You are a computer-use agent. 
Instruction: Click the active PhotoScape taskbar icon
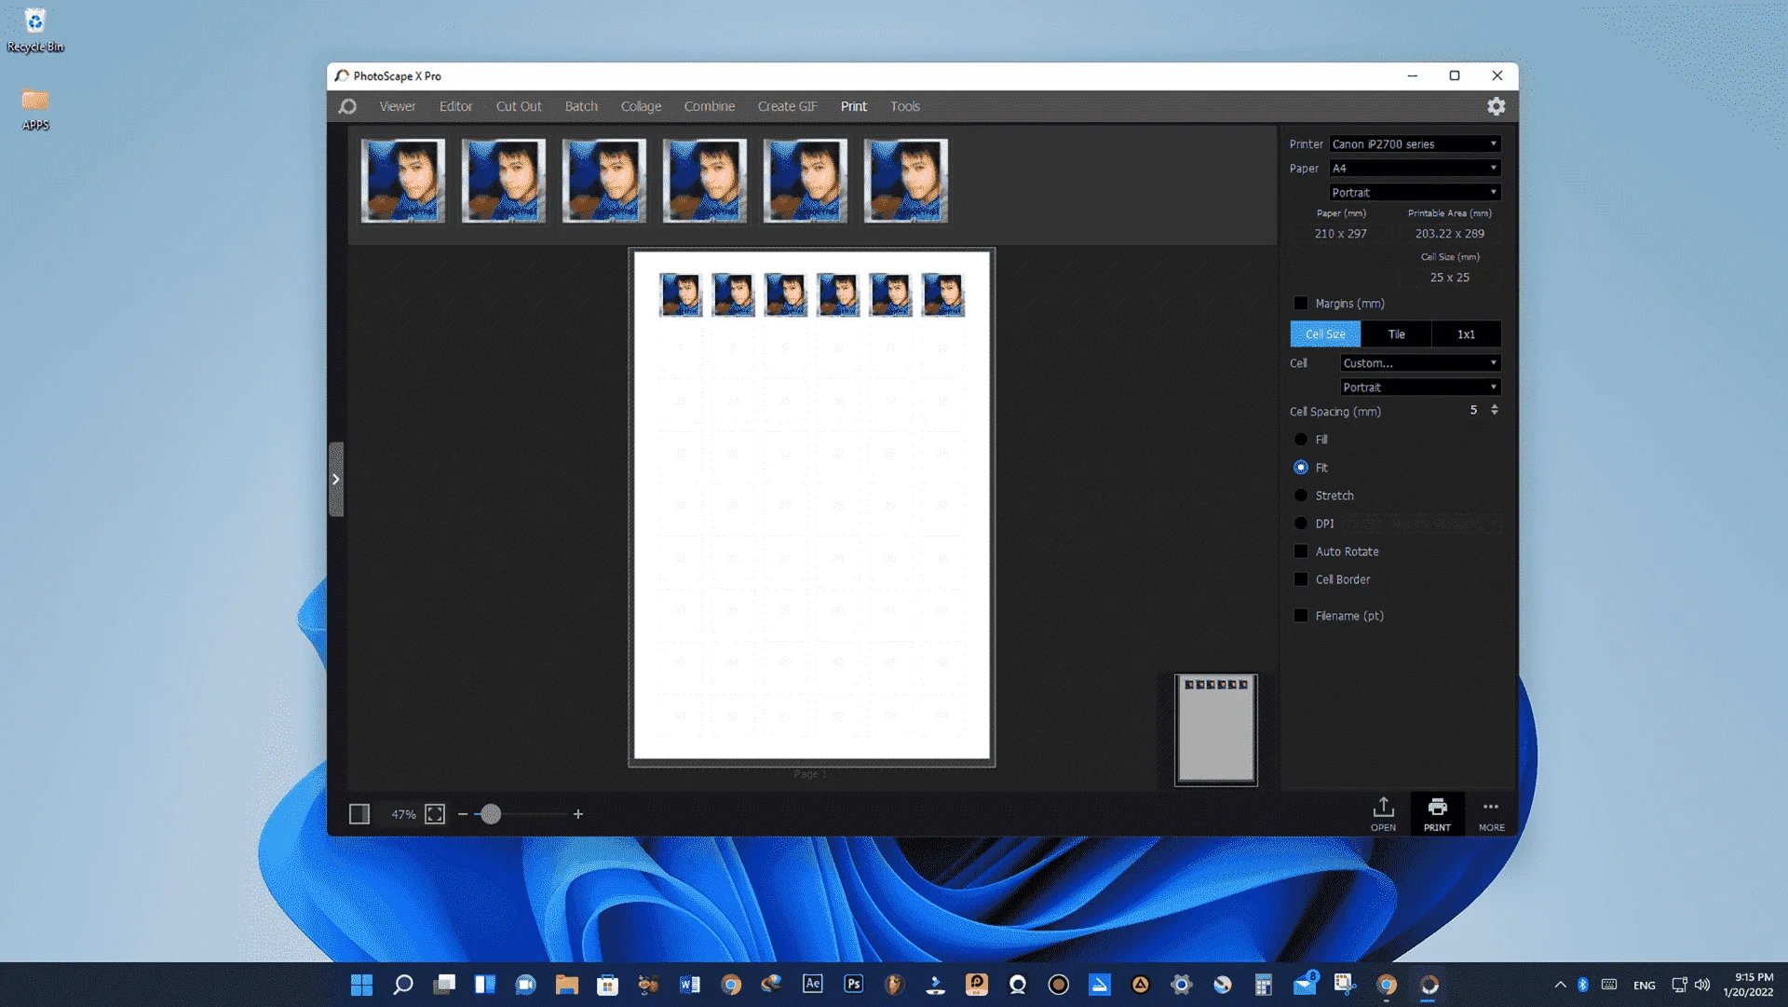(1429, 985)
